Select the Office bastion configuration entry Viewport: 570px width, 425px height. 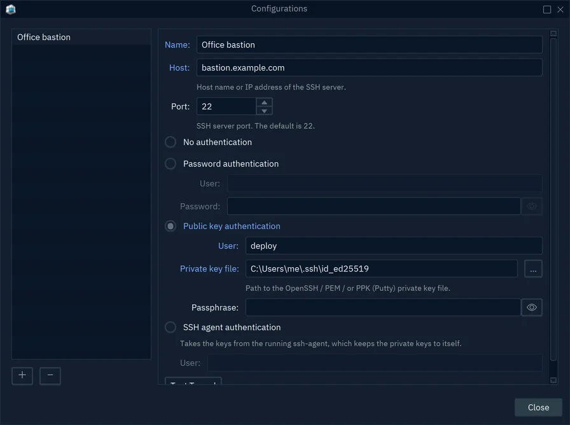[x=81, y=37]
